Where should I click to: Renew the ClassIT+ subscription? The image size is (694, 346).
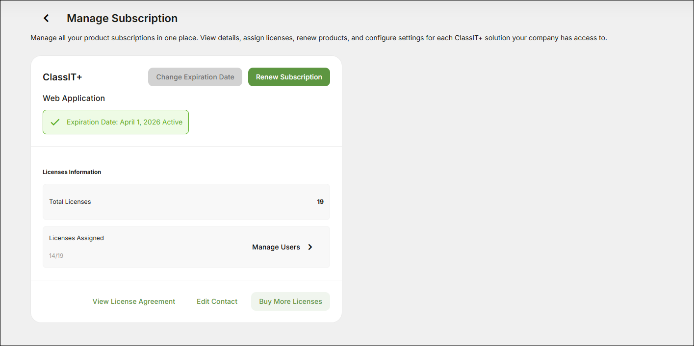(289, 77)
